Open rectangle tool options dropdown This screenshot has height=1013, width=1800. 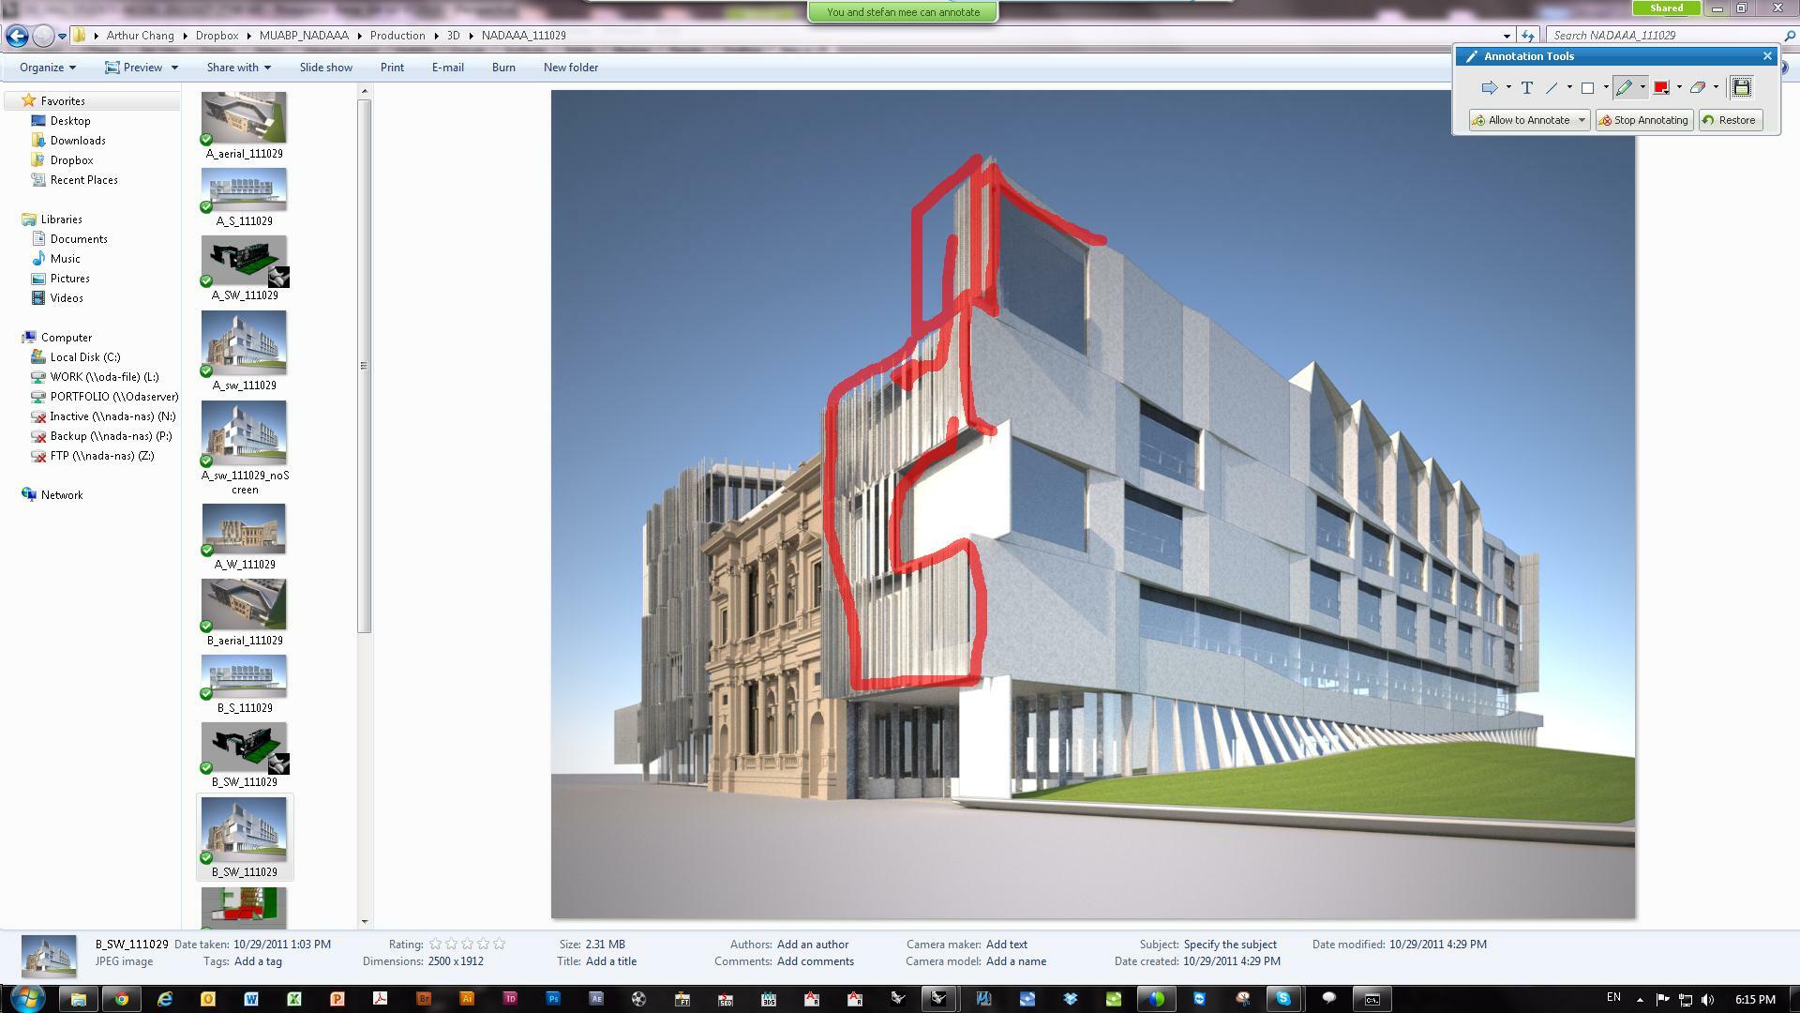[1605, 87]
